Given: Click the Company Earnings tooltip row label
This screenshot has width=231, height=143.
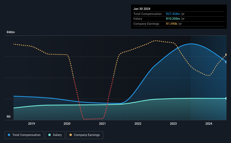Looking at the screenshot, I should tap(146, 24).
